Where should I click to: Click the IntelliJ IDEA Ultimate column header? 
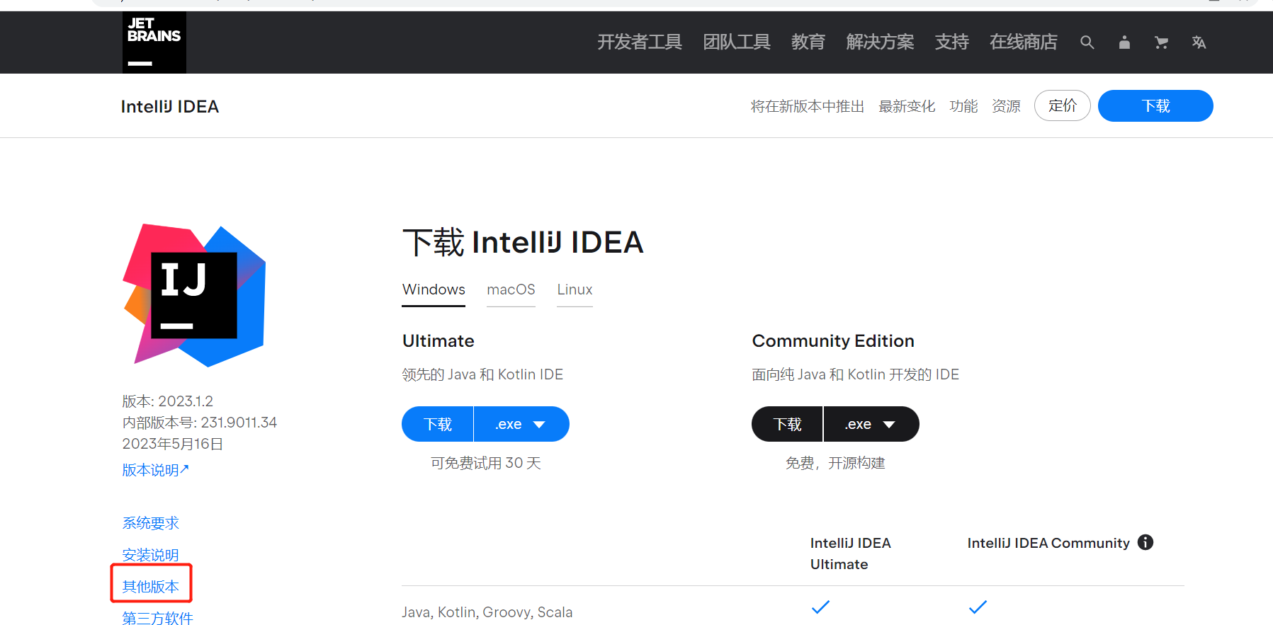tap(851, 554)
